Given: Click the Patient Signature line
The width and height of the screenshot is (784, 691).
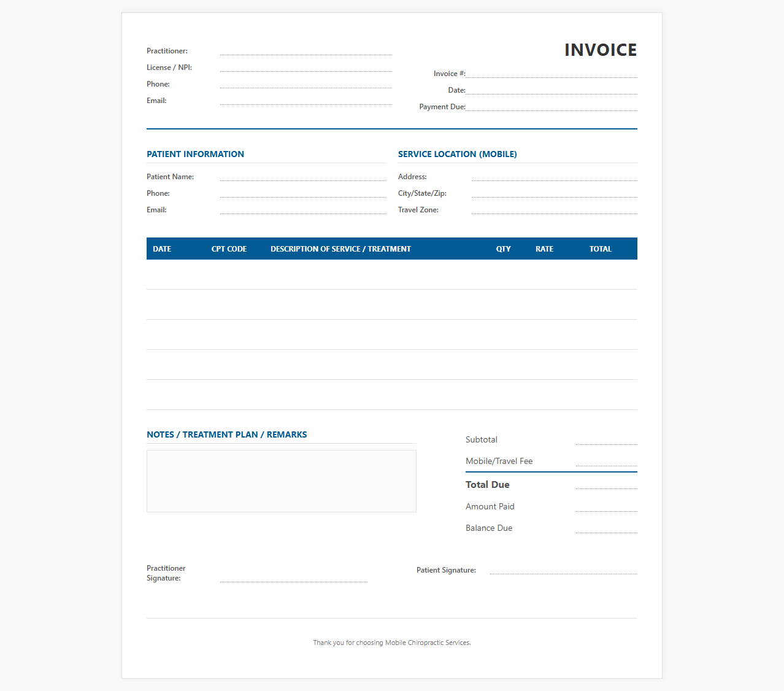Looking at the screenshot, I should [564, 569].
